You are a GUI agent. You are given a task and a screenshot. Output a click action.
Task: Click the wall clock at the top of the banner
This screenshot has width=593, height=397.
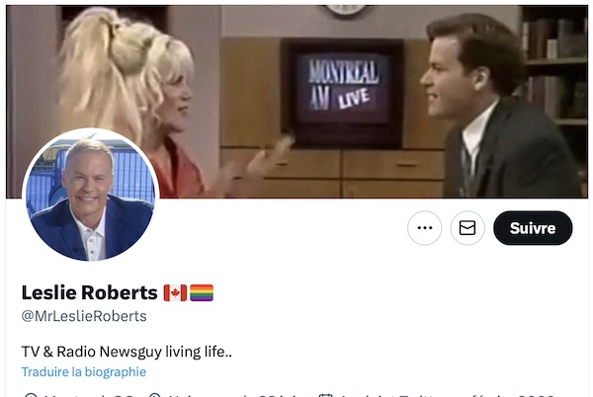point(346,10)
